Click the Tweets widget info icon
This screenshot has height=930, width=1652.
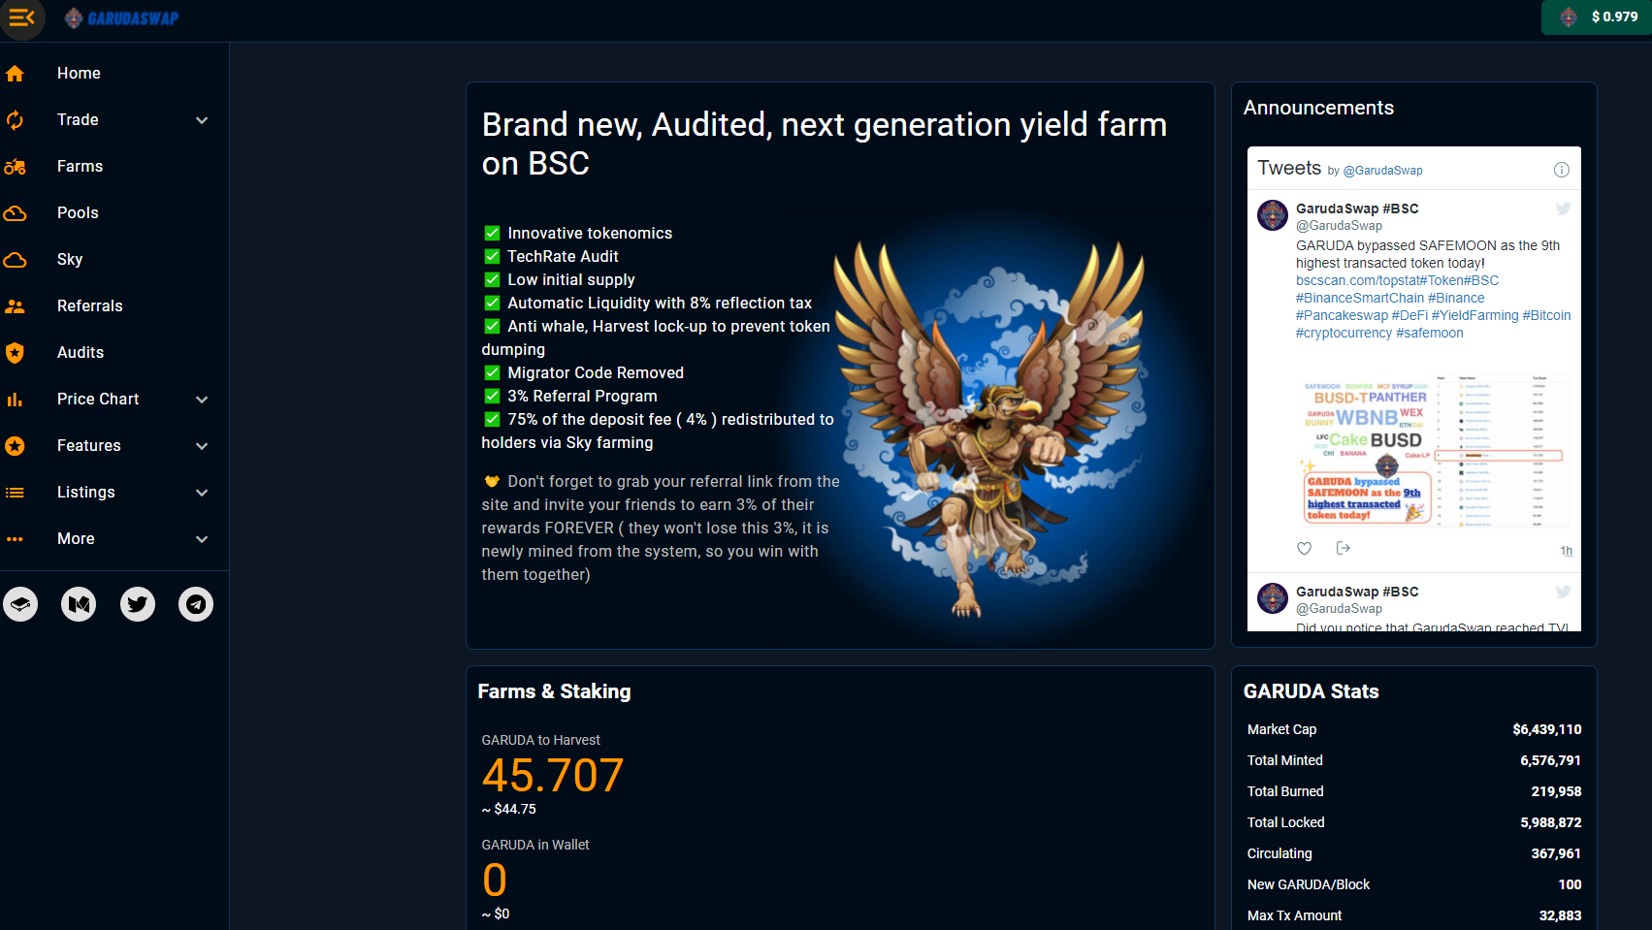pyautogui.click(x=1562, y=170)
